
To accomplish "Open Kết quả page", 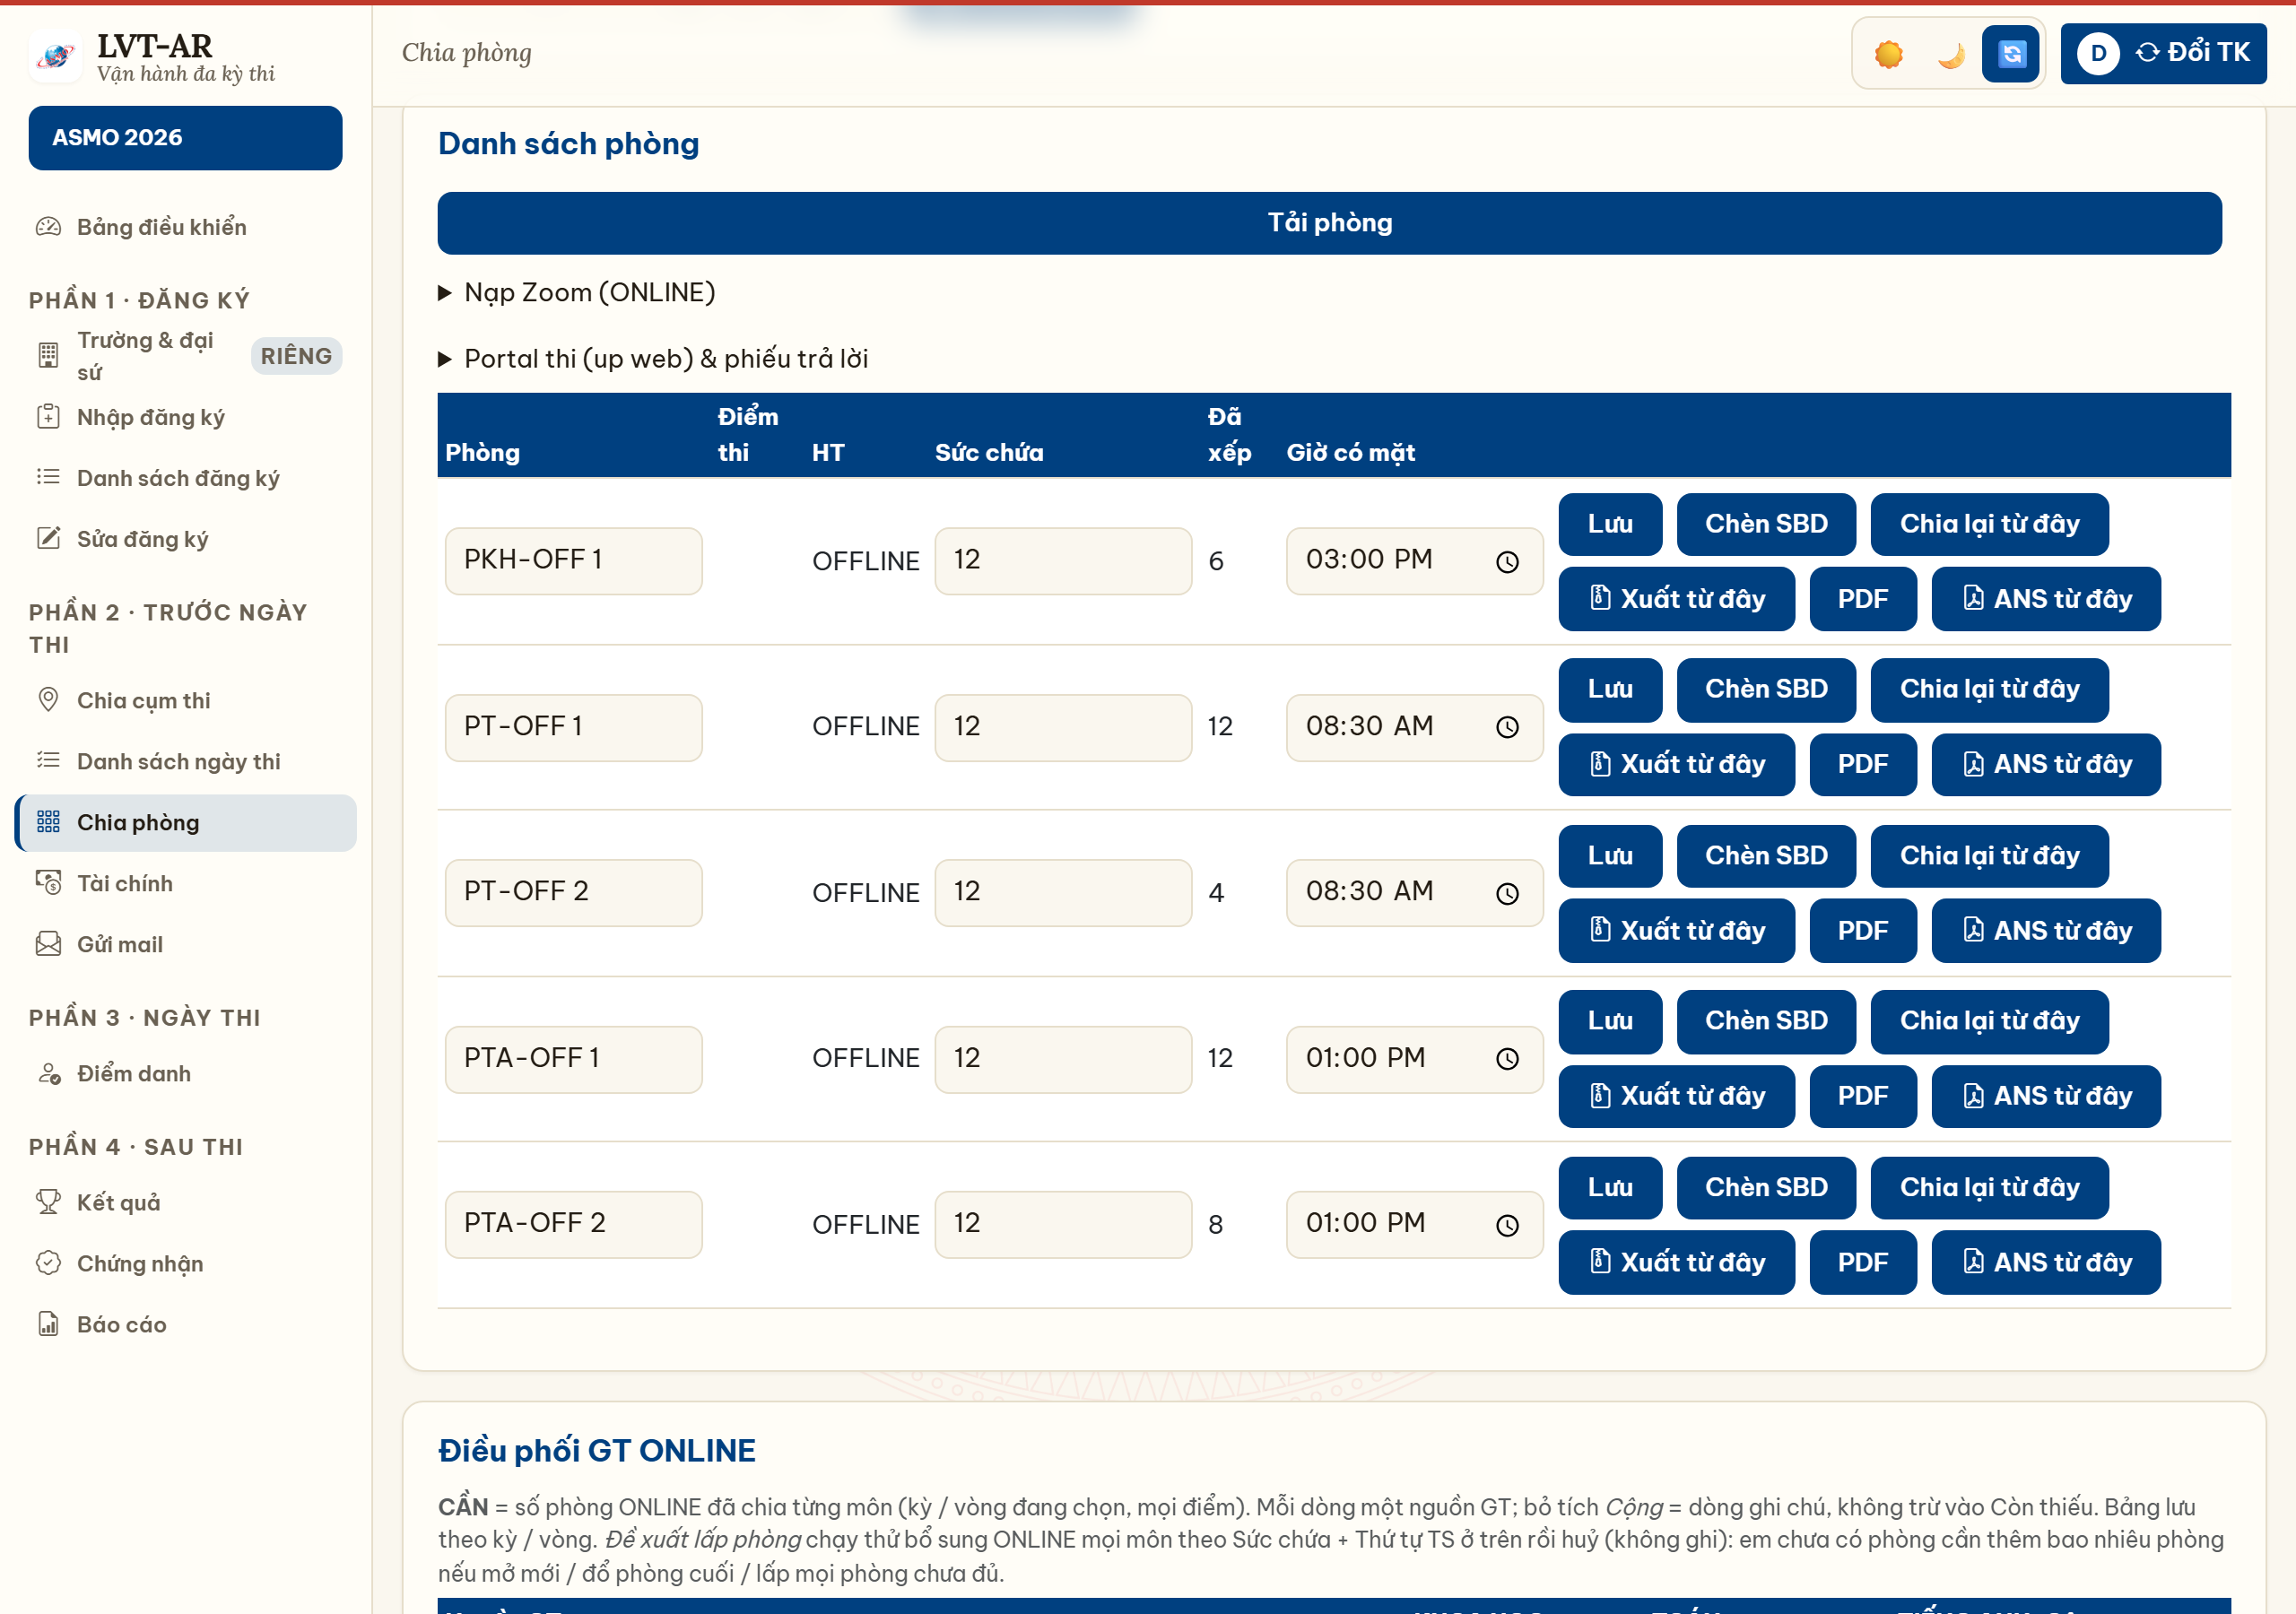I will point(186,1202).
